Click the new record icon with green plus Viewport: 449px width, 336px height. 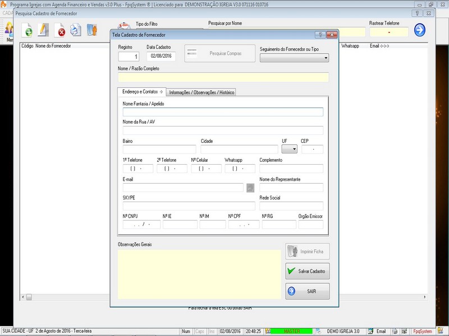click(27, 30)
